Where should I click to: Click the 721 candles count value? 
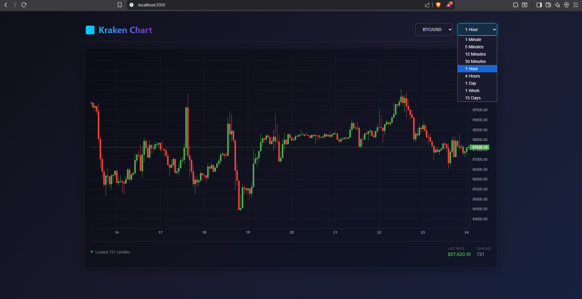coord(480,254)
